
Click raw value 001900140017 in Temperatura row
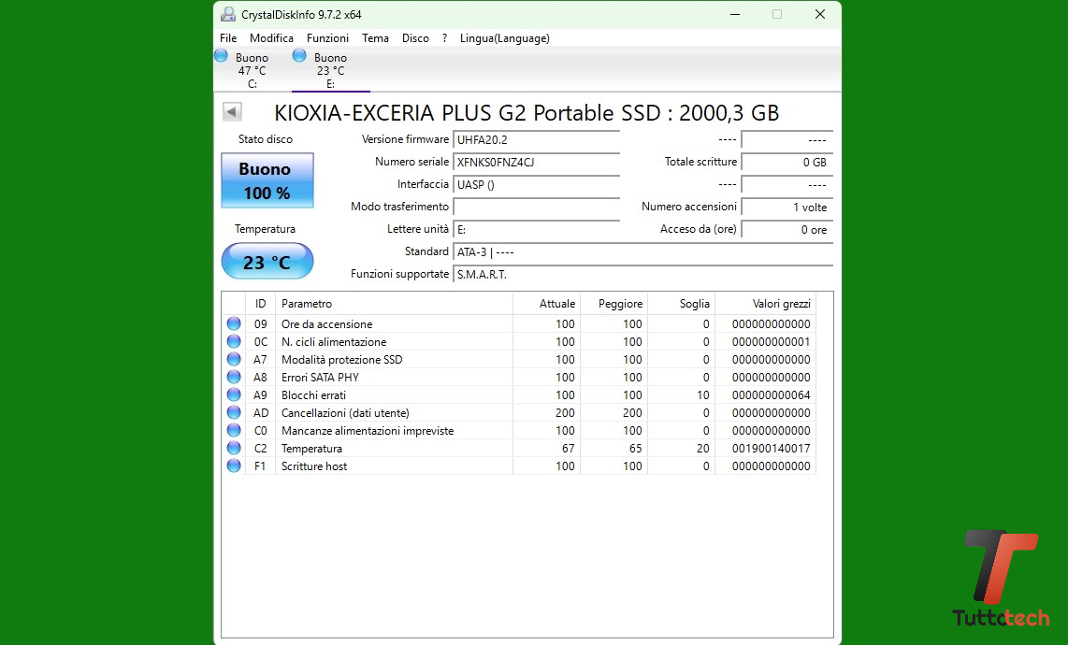coord(771,448)
